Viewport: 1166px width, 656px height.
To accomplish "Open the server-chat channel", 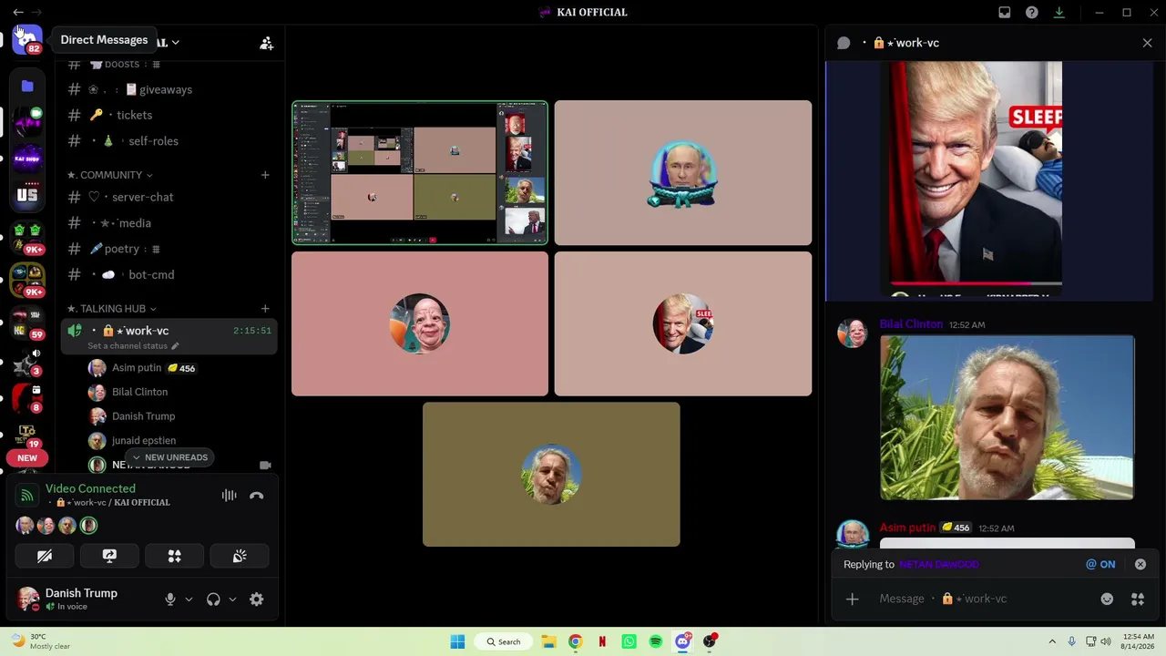I will [x=169, y=197].
